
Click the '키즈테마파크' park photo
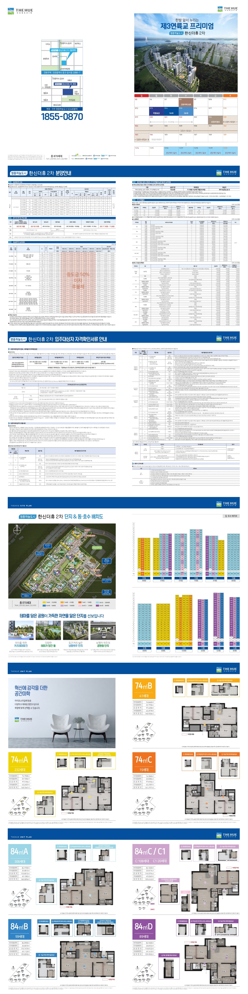tap(21, 630)
